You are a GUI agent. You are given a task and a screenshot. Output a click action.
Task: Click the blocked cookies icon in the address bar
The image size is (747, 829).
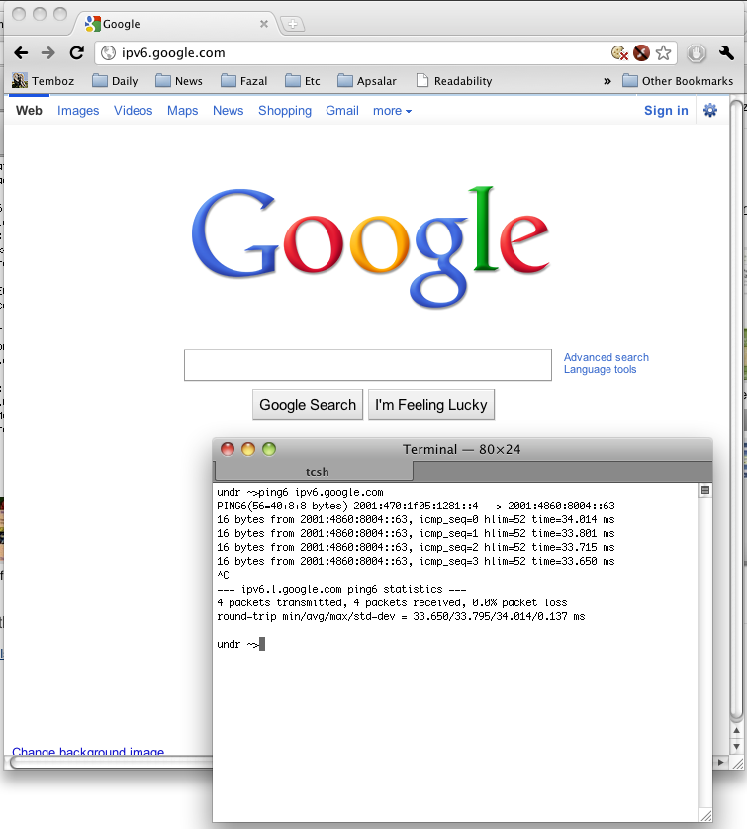(x=619, y=53)
